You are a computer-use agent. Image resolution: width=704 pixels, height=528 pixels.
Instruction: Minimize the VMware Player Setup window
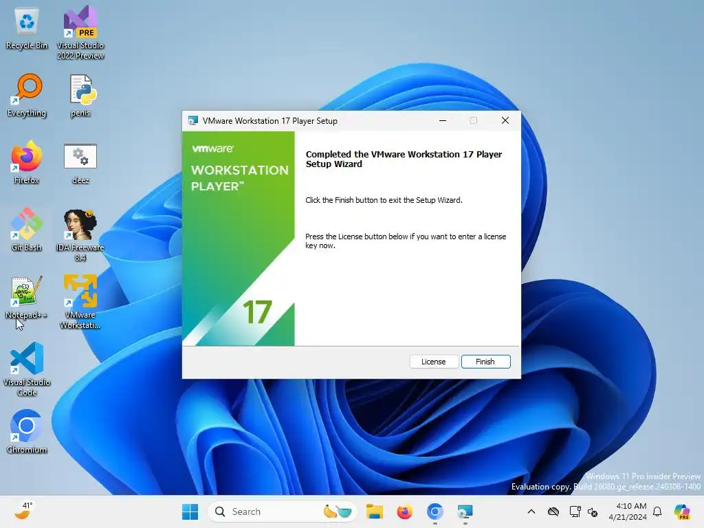pyautogui.click(x=443, y=120)
